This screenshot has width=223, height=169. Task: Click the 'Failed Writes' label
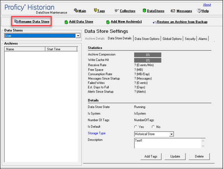[x=96, y=83]
